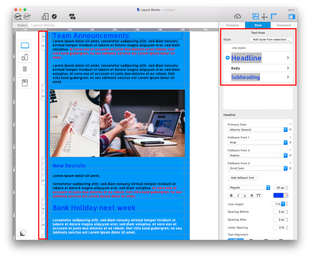This screenshot has width=310, height=258.
Task: Select the Headline style radio button
Action: tap(228, 58)
